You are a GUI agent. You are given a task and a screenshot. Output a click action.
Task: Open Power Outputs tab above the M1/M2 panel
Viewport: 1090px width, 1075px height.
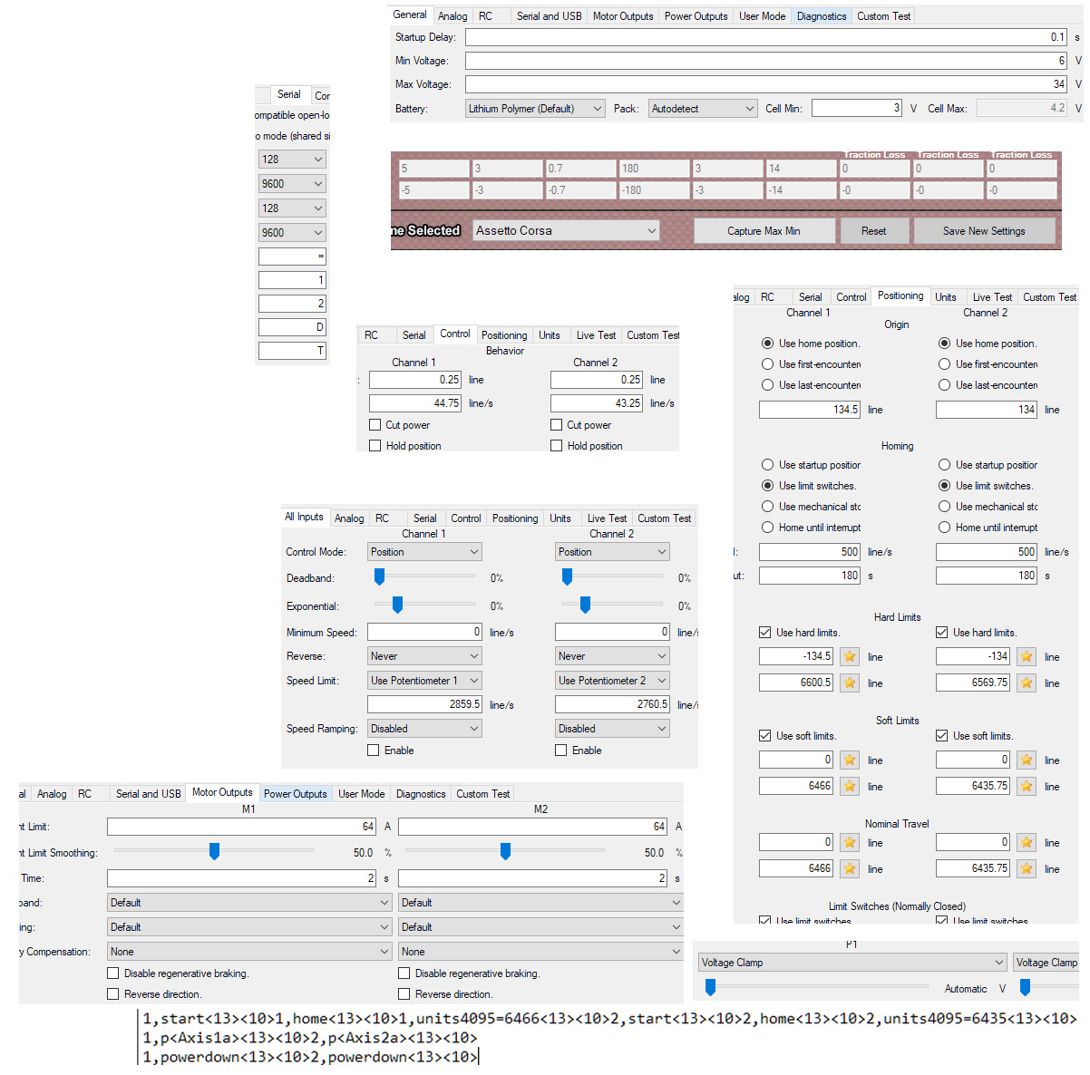click(x=295, y=794)
